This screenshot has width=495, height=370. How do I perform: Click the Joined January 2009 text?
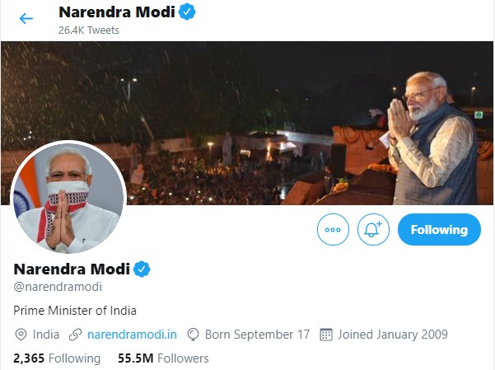(393, 335)
